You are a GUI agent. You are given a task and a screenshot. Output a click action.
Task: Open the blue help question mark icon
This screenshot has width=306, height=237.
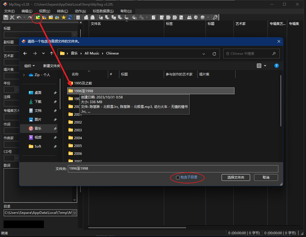(276, 66)
